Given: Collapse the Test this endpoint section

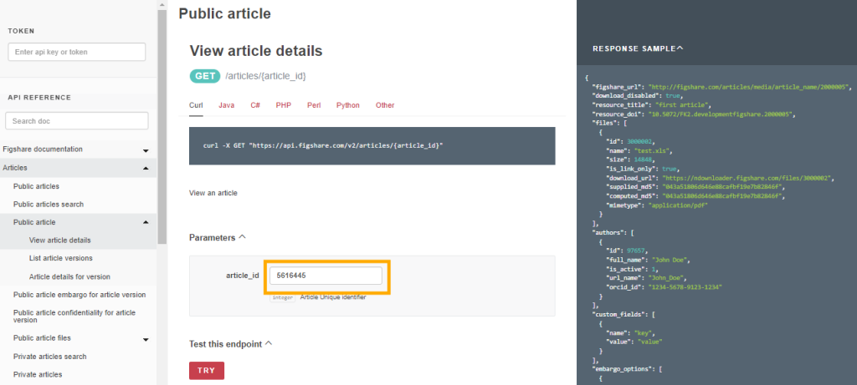Looking at the screenshot, I should (269, 343).
